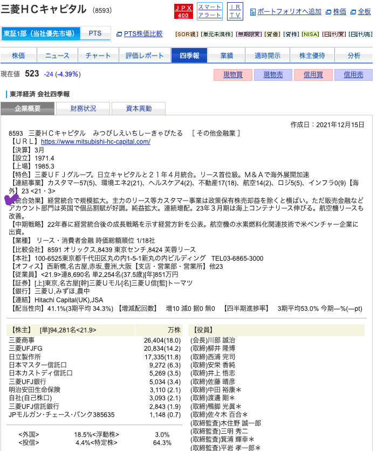Switch to the PTS market tab
Viewport: 377px width, 451px height.
[95, 33]
